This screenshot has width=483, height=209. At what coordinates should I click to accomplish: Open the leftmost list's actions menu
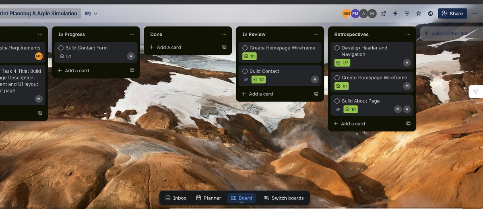(x=40, y=34)
